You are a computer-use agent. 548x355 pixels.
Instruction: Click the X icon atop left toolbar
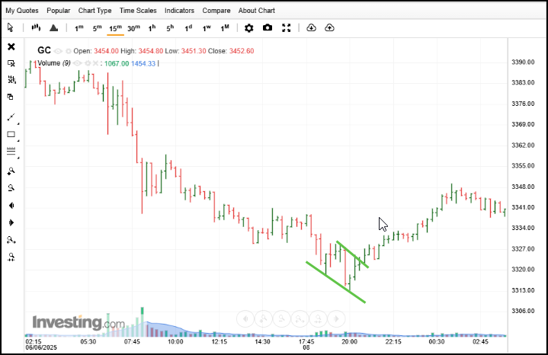(11, 46)
